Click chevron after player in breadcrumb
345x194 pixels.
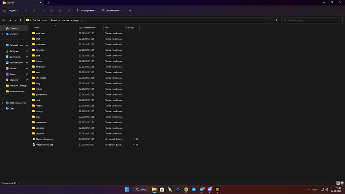81,20
